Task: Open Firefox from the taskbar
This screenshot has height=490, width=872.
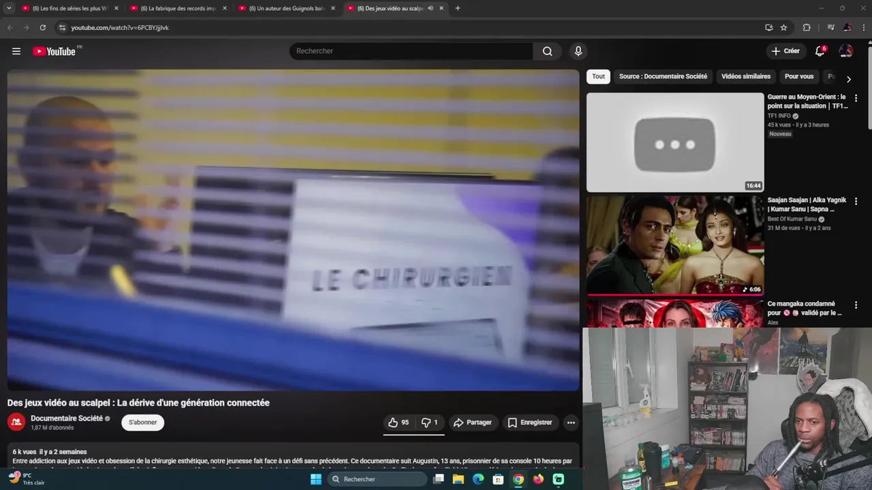Action: [x=538, y=479]
